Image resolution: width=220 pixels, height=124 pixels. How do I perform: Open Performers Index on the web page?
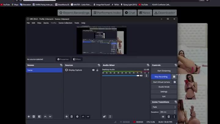107,13
